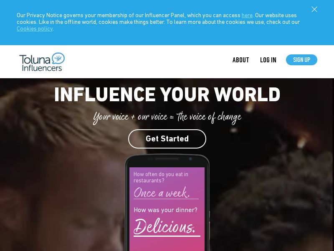Click the INFLUENCE YOUR WORLD headline

pos(167,95)
